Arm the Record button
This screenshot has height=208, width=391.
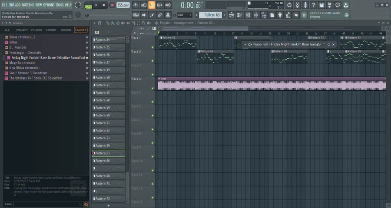(112, 5)
